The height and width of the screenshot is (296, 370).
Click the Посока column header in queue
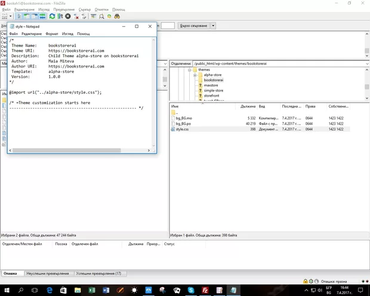61,244
